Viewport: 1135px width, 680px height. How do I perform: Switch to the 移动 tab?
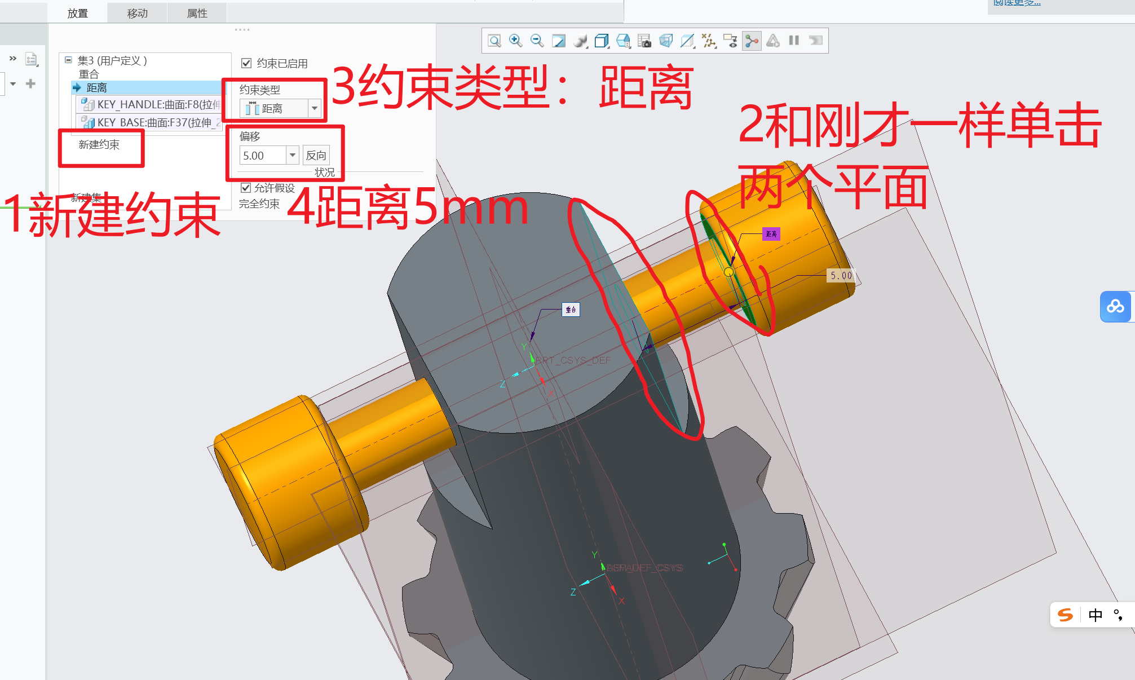coord(136,12)
